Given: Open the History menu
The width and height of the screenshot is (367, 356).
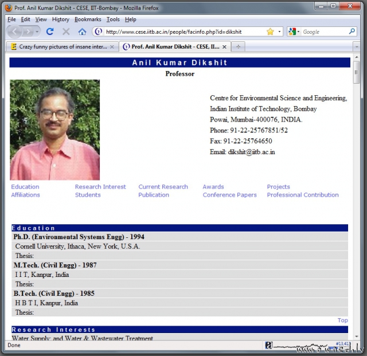Looking at the screenshot, I should [61, 19].
